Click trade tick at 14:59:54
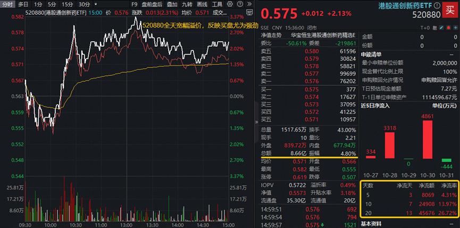 308,218
